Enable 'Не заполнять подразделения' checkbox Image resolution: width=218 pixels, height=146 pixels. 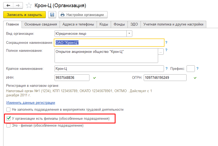coord(9,109)
